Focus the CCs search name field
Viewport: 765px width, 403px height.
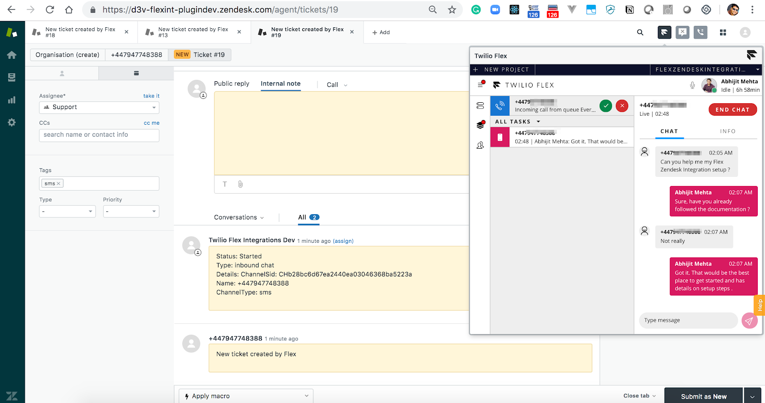(x=99, y=135)
